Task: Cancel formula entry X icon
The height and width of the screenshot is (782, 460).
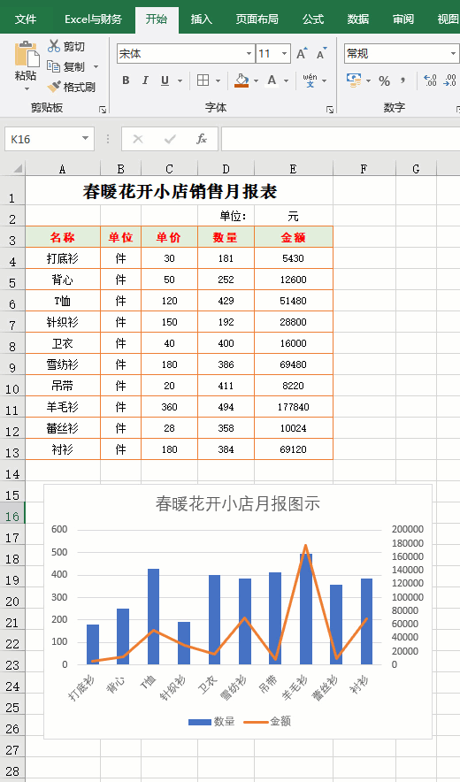Action: (x=138, y=139)
